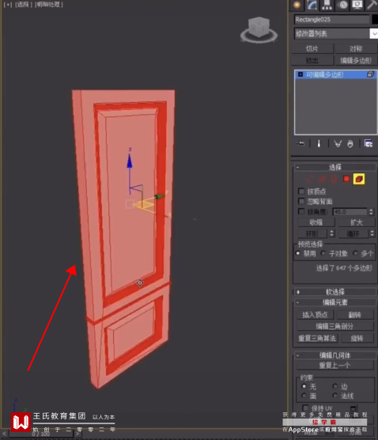Click the 收缩 (Shrink) button
Viewport: 378px width, 440px height.
click(316, 222)
